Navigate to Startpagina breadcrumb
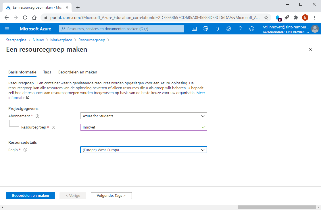 coord(16,40)
